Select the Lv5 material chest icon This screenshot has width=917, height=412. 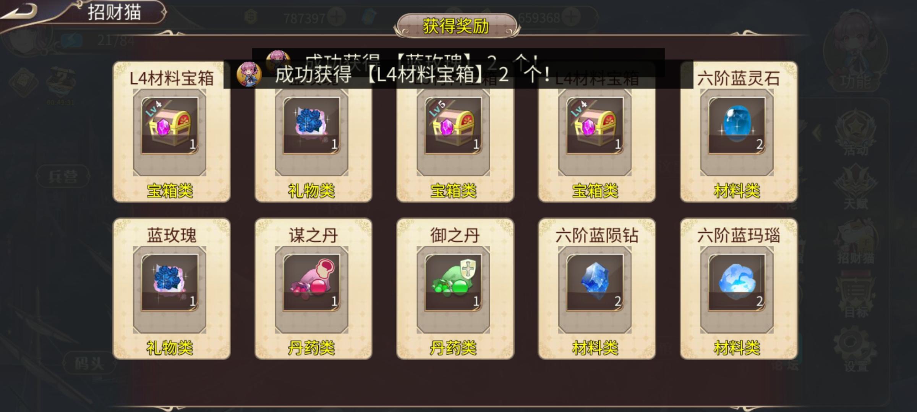click(x=453, y=126)
